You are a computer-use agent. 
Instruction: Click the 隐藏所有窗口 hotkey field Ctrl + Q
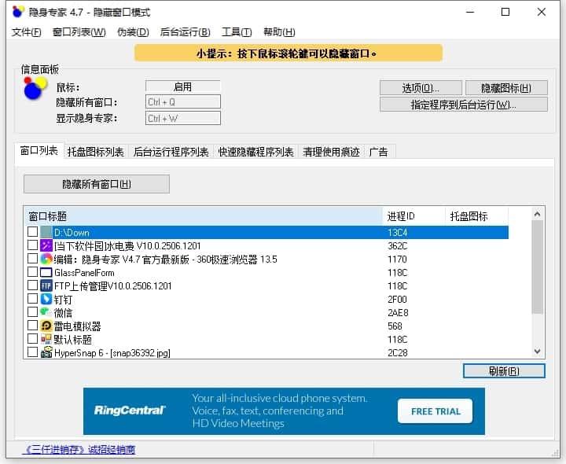[183, 101]
